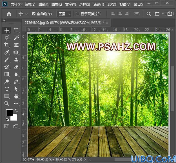Choose the Gradient tool
Viewport: 176px width, 163px height.
7,74
